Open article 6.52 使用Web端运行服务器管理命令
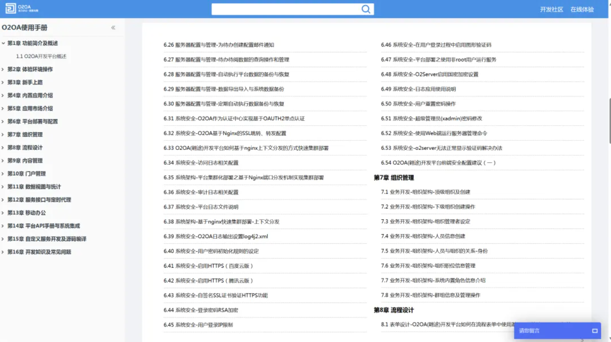The height and width of the screenshot is (342, 611). tap(434, 133)
